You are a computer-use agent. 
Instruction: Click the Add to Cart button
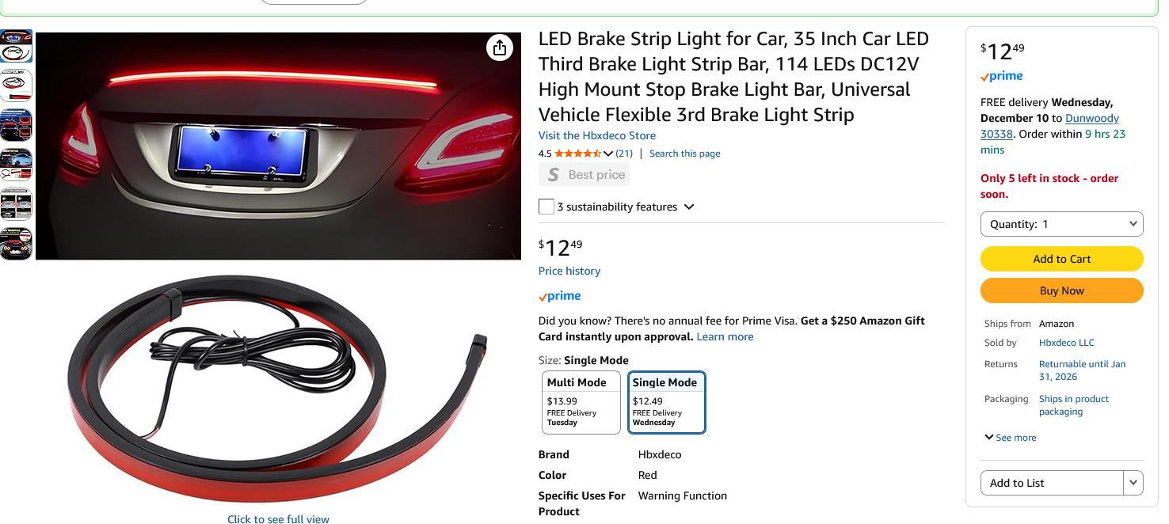pyautogui.click(x=1061, y=259)
